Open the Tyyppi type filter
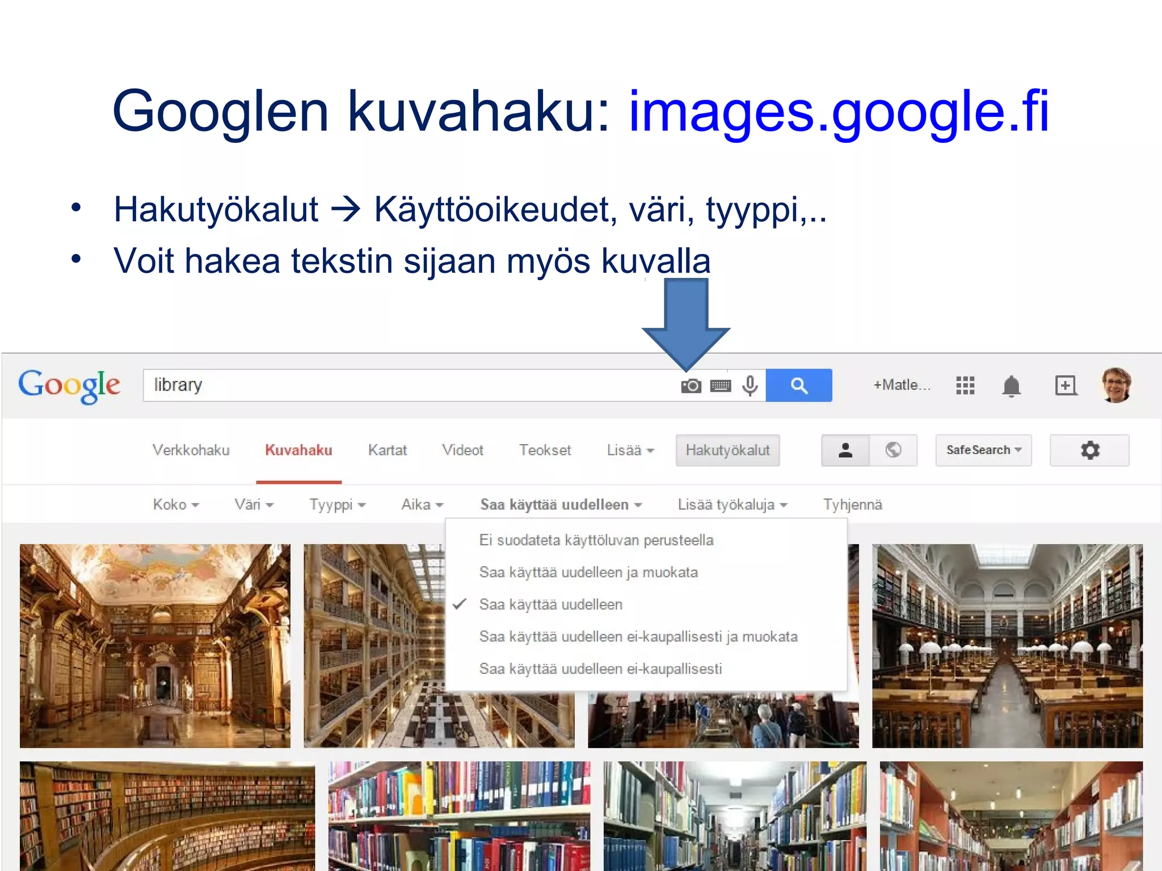The image size is (1162, 871). point(338,504)
